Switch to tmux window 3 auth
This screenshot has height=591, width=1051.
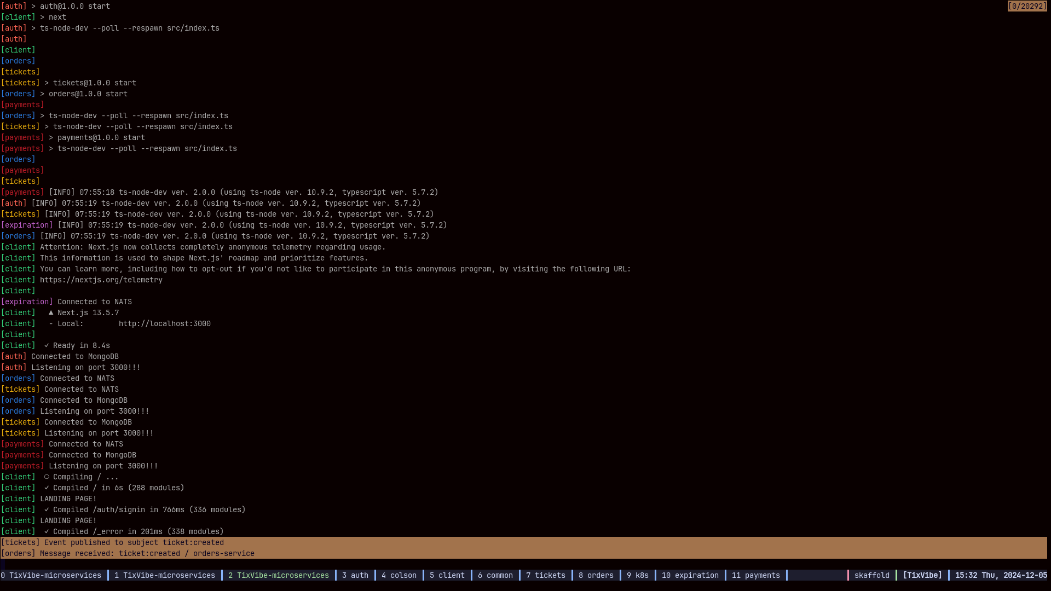[x=355, y=575]
